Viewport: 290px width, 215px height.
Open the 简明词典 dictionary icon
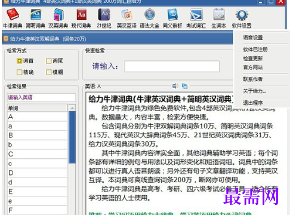click(x=35, y=19)
